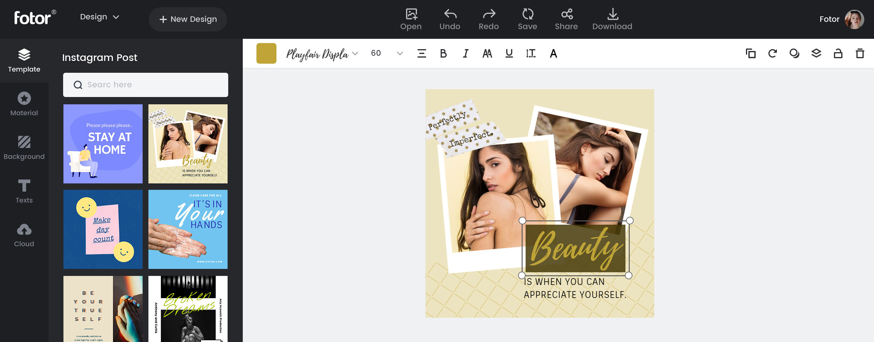Duplicate the element using the clone icon
This screenshot has width=874, height=342.
coord(750,54)
